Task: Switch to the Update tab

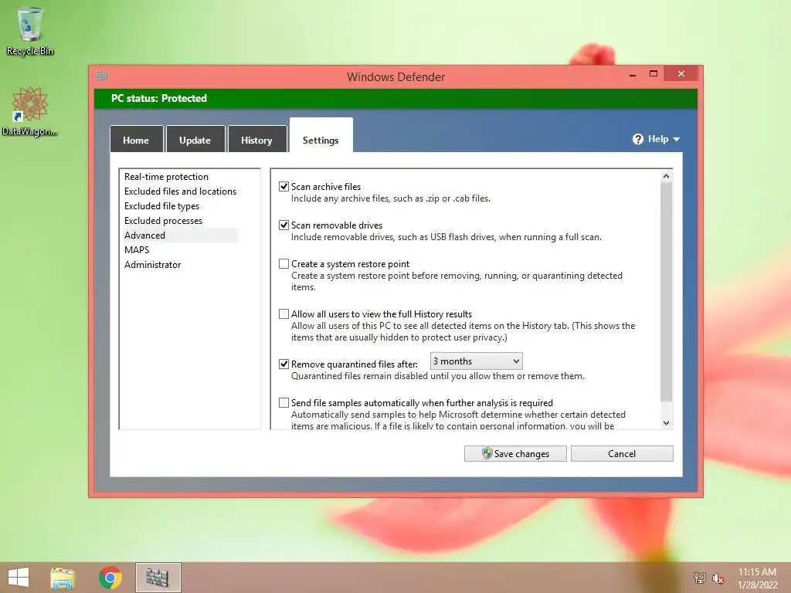Action: coord(195,139)
